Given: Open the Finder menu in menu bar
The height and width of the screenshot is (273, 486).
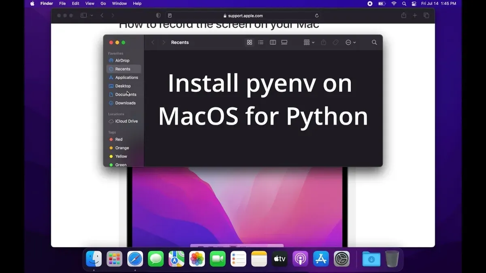Looking at the screenshot, I should click(x=47, y=4).
